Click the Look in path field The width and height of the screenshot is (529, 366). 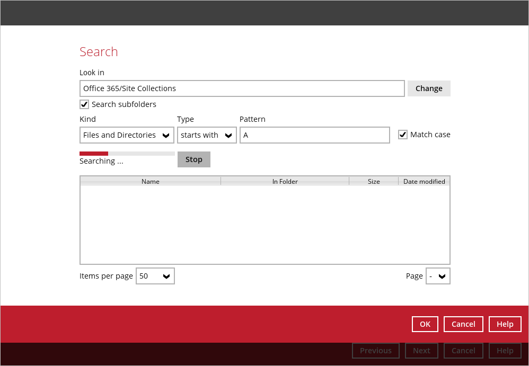[x=242, y=88]
